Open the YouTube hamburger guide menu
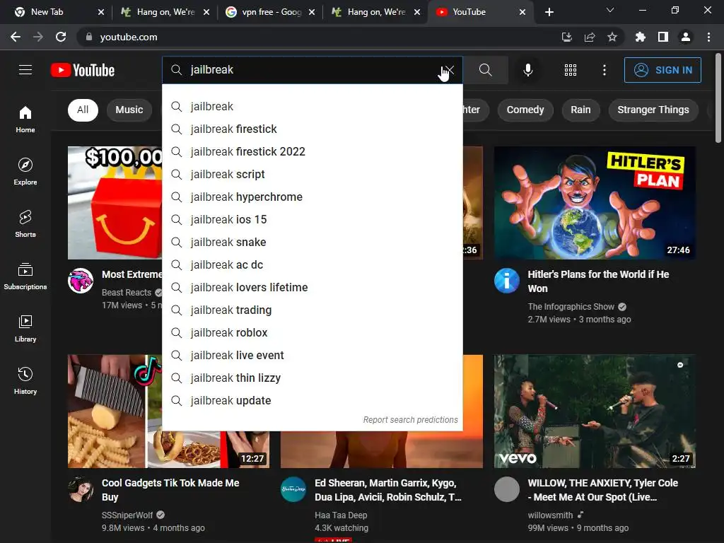 [x=25, y=70]
